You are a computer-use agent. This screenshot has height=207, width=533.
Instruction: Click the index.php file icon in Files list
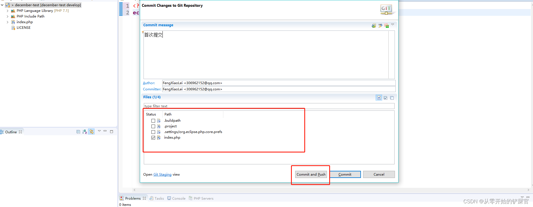tap(159, 138)
